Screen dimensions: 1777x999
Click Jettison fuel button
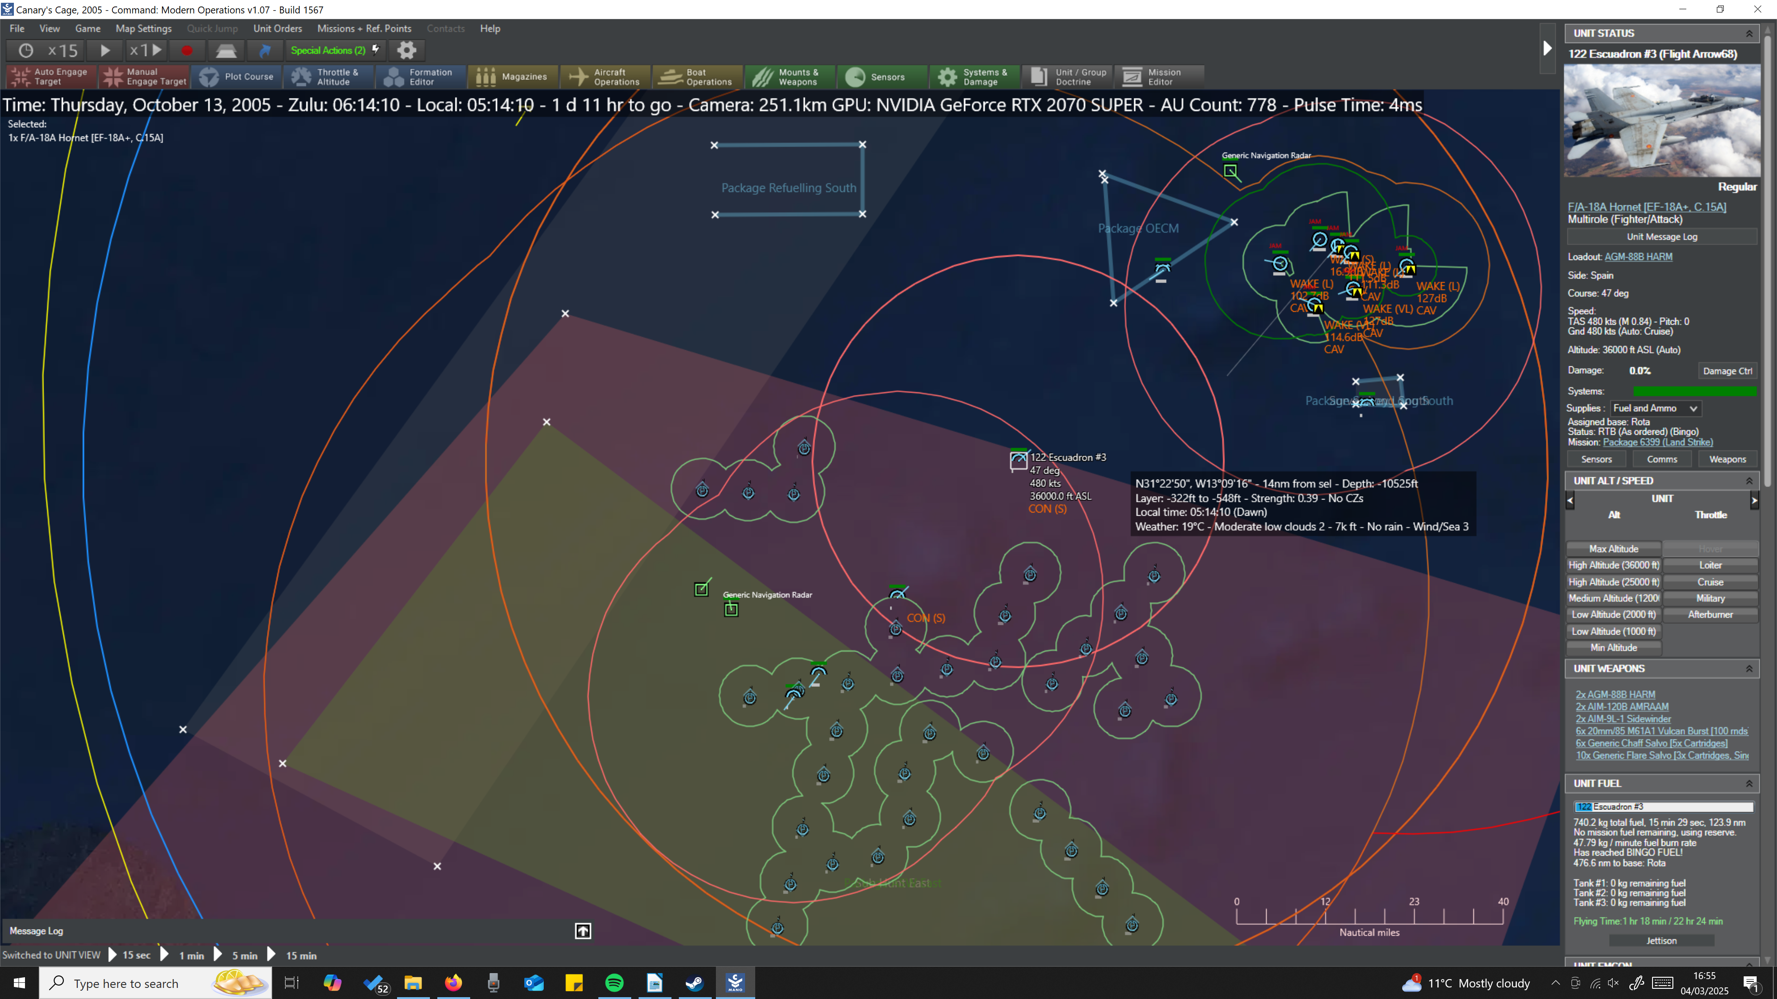[x=1661, y=940]
